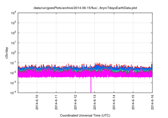Viewport: 168px width, 118px height.
Task: Click the 10^2 y-axis tick label
Action: click(x=13, y=33)
